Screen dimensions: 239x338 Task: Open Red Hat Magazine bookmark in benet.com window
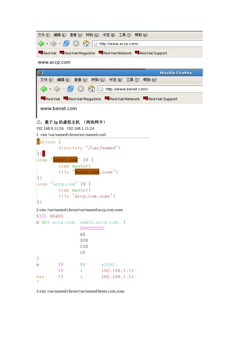82,99
